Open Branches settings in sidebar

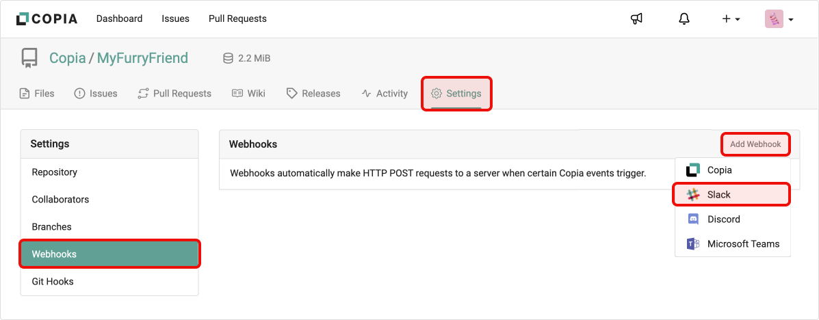click(x=109, y=227)
